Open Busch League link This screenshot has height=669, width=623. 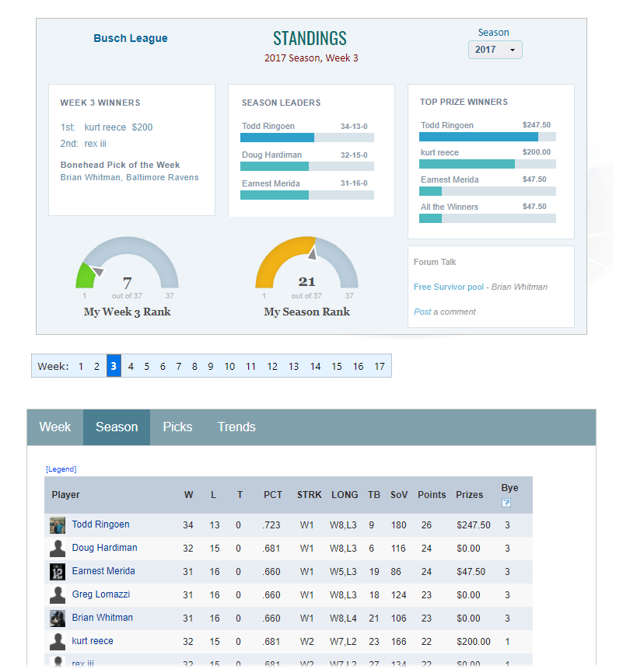130,38
